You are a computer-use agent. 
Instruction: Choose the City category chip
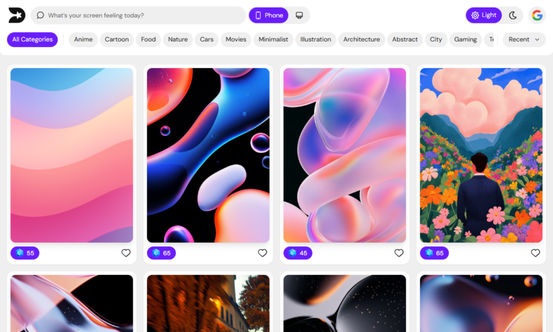tap(436, 40)
